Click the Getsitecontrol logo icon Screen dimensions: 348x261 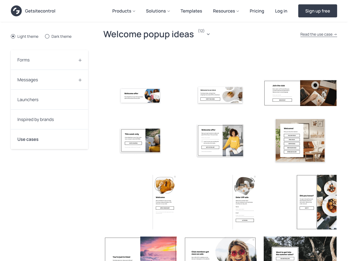(16, 11)
